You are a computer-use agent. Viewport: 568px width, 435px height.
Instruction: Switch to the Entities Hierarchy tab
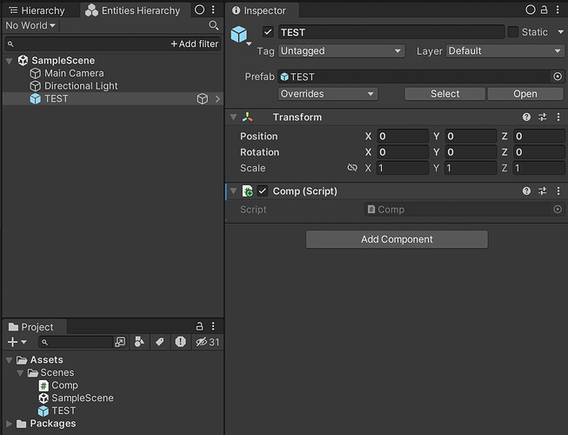[x=133, y=10]
